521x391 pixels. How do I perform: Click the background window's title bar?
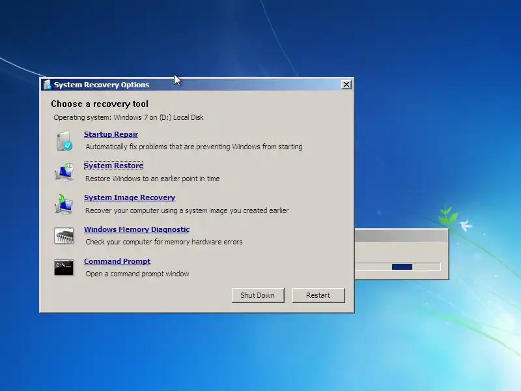tap(401, 235)
